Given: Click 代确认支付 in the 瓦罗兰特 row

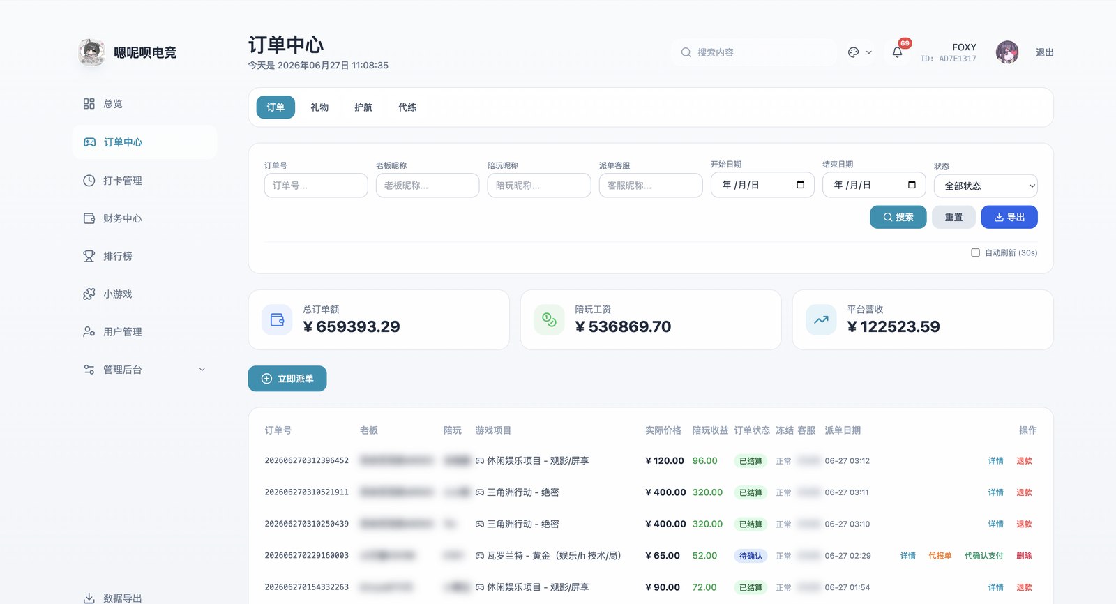Looking at the screenshot, I should [984, 556].
